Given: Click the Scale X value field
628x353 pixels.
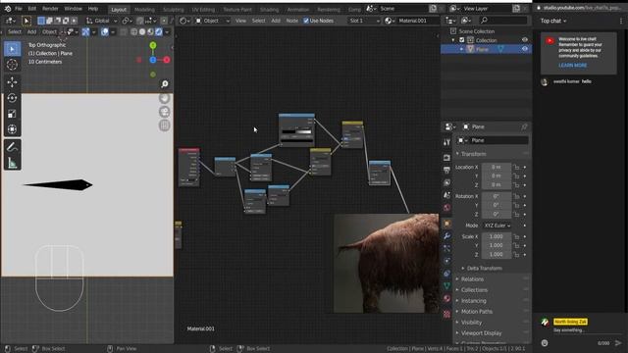Looking at the screenshot, I should click(x=496, y=236).
